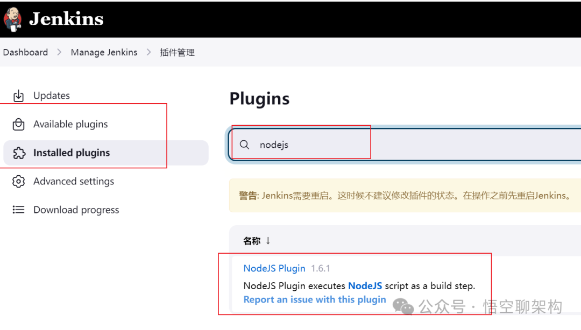Screen dimensions: 581x330
Task: Follow the bold NodeJS link in description
Action: point(365,285)
